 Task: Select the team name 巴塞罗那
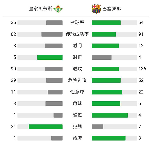112,9
